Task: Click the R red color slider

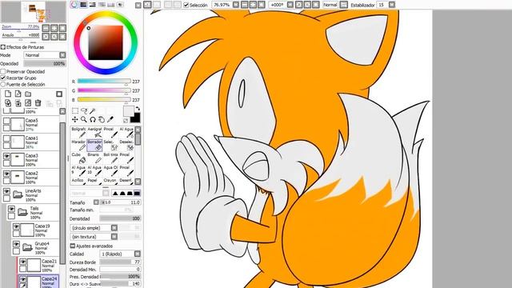Action: tap(104, 82)
